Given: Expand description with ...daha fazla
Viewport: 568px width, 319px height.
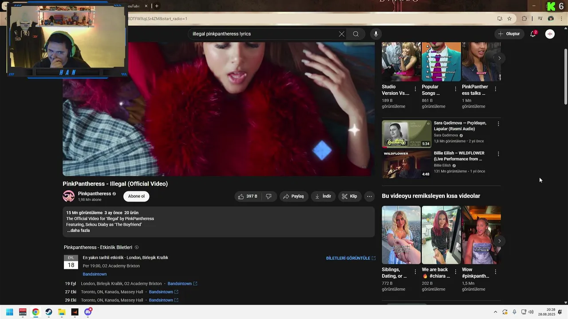Looking at the screenshot, I should pyautogui.click(x=79, y=230).
